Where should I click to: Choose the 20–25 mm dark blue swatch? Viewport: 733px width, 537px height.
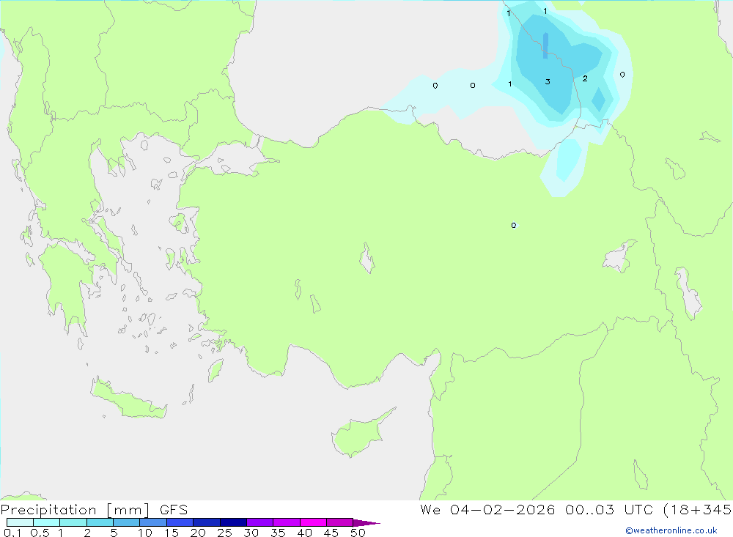(x=206, y=522)
